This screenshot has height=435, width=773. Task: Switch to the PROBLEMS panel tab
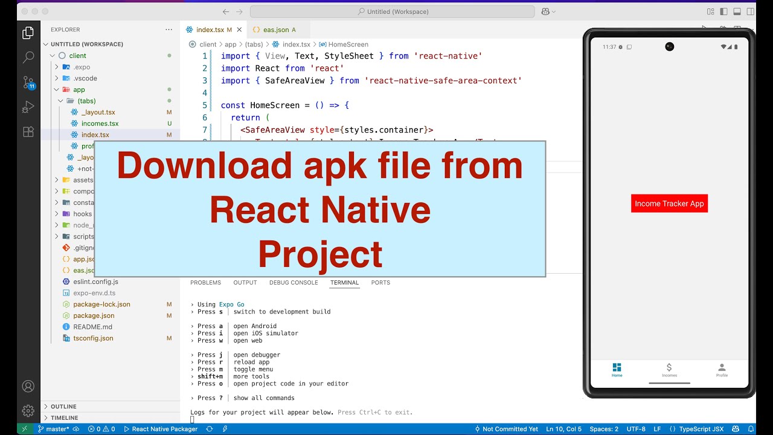[x=205, y=283]
